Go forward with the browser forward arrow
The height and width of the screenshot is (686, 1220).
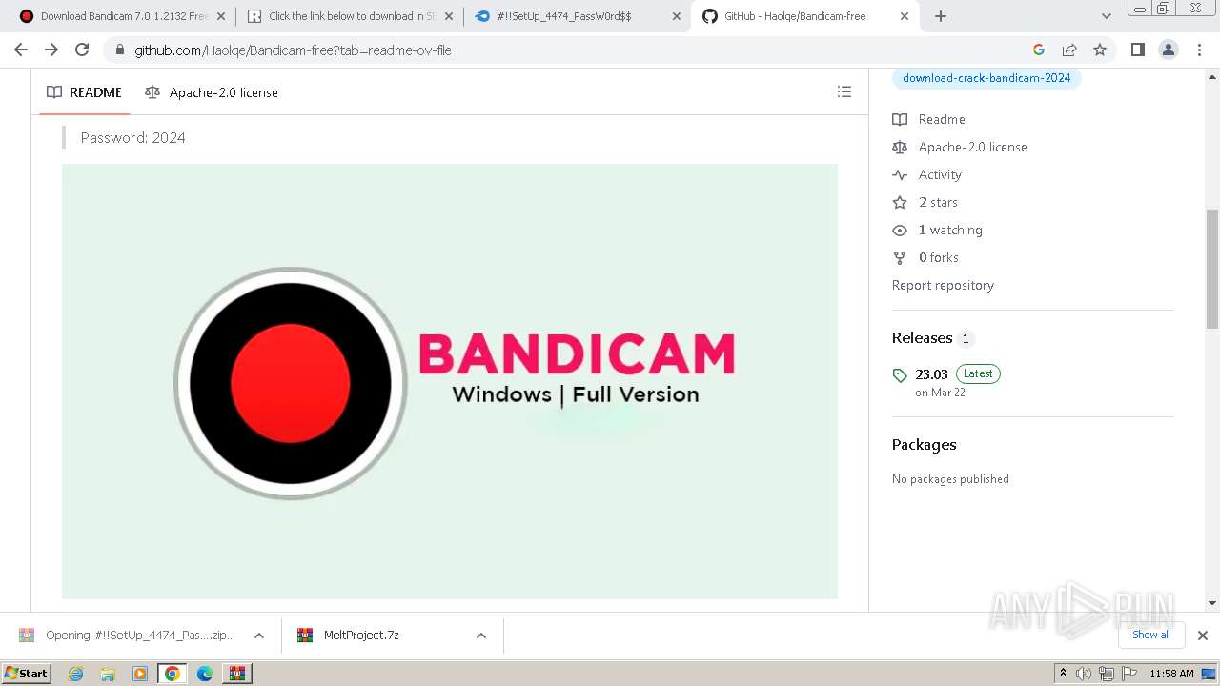51,50
